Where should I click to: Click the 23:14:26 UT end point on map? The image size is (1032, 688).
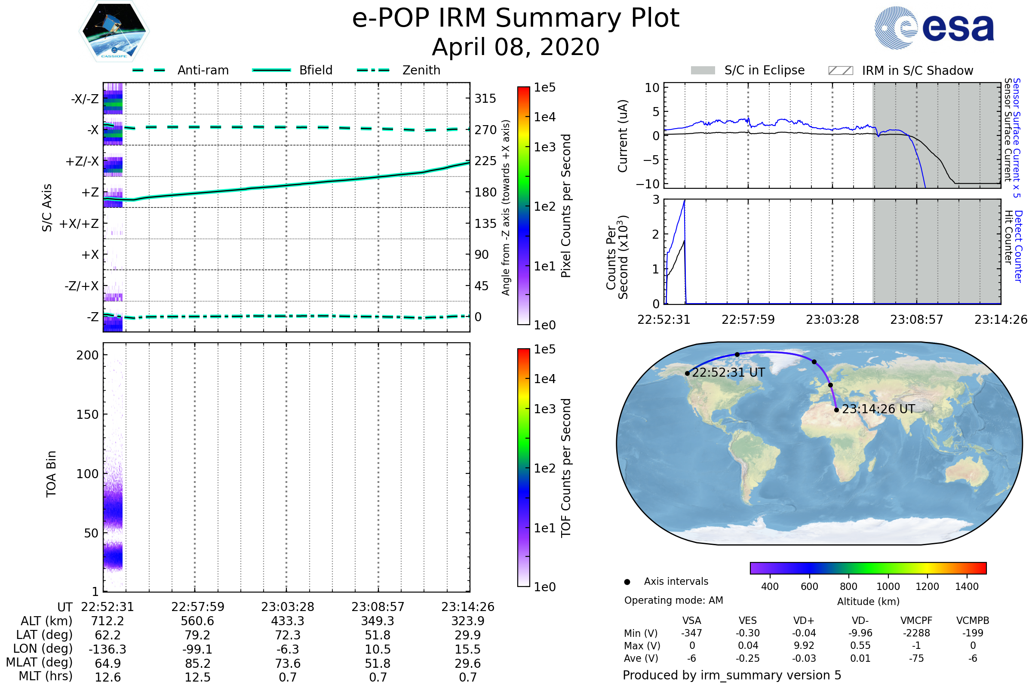click(836, 410)
